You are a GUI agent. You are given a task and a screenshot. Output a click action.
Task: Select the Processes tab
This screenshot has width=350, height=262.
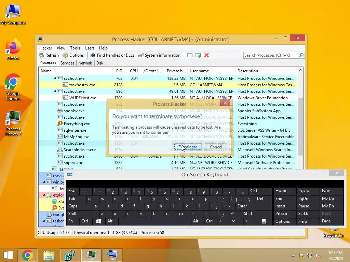tap(48, 63)
